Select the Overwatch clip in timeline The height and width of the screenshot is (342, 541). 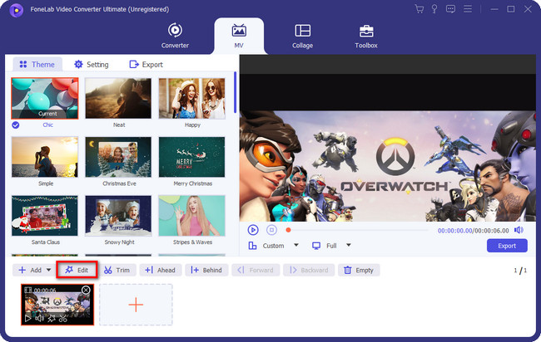pos(57,305)
